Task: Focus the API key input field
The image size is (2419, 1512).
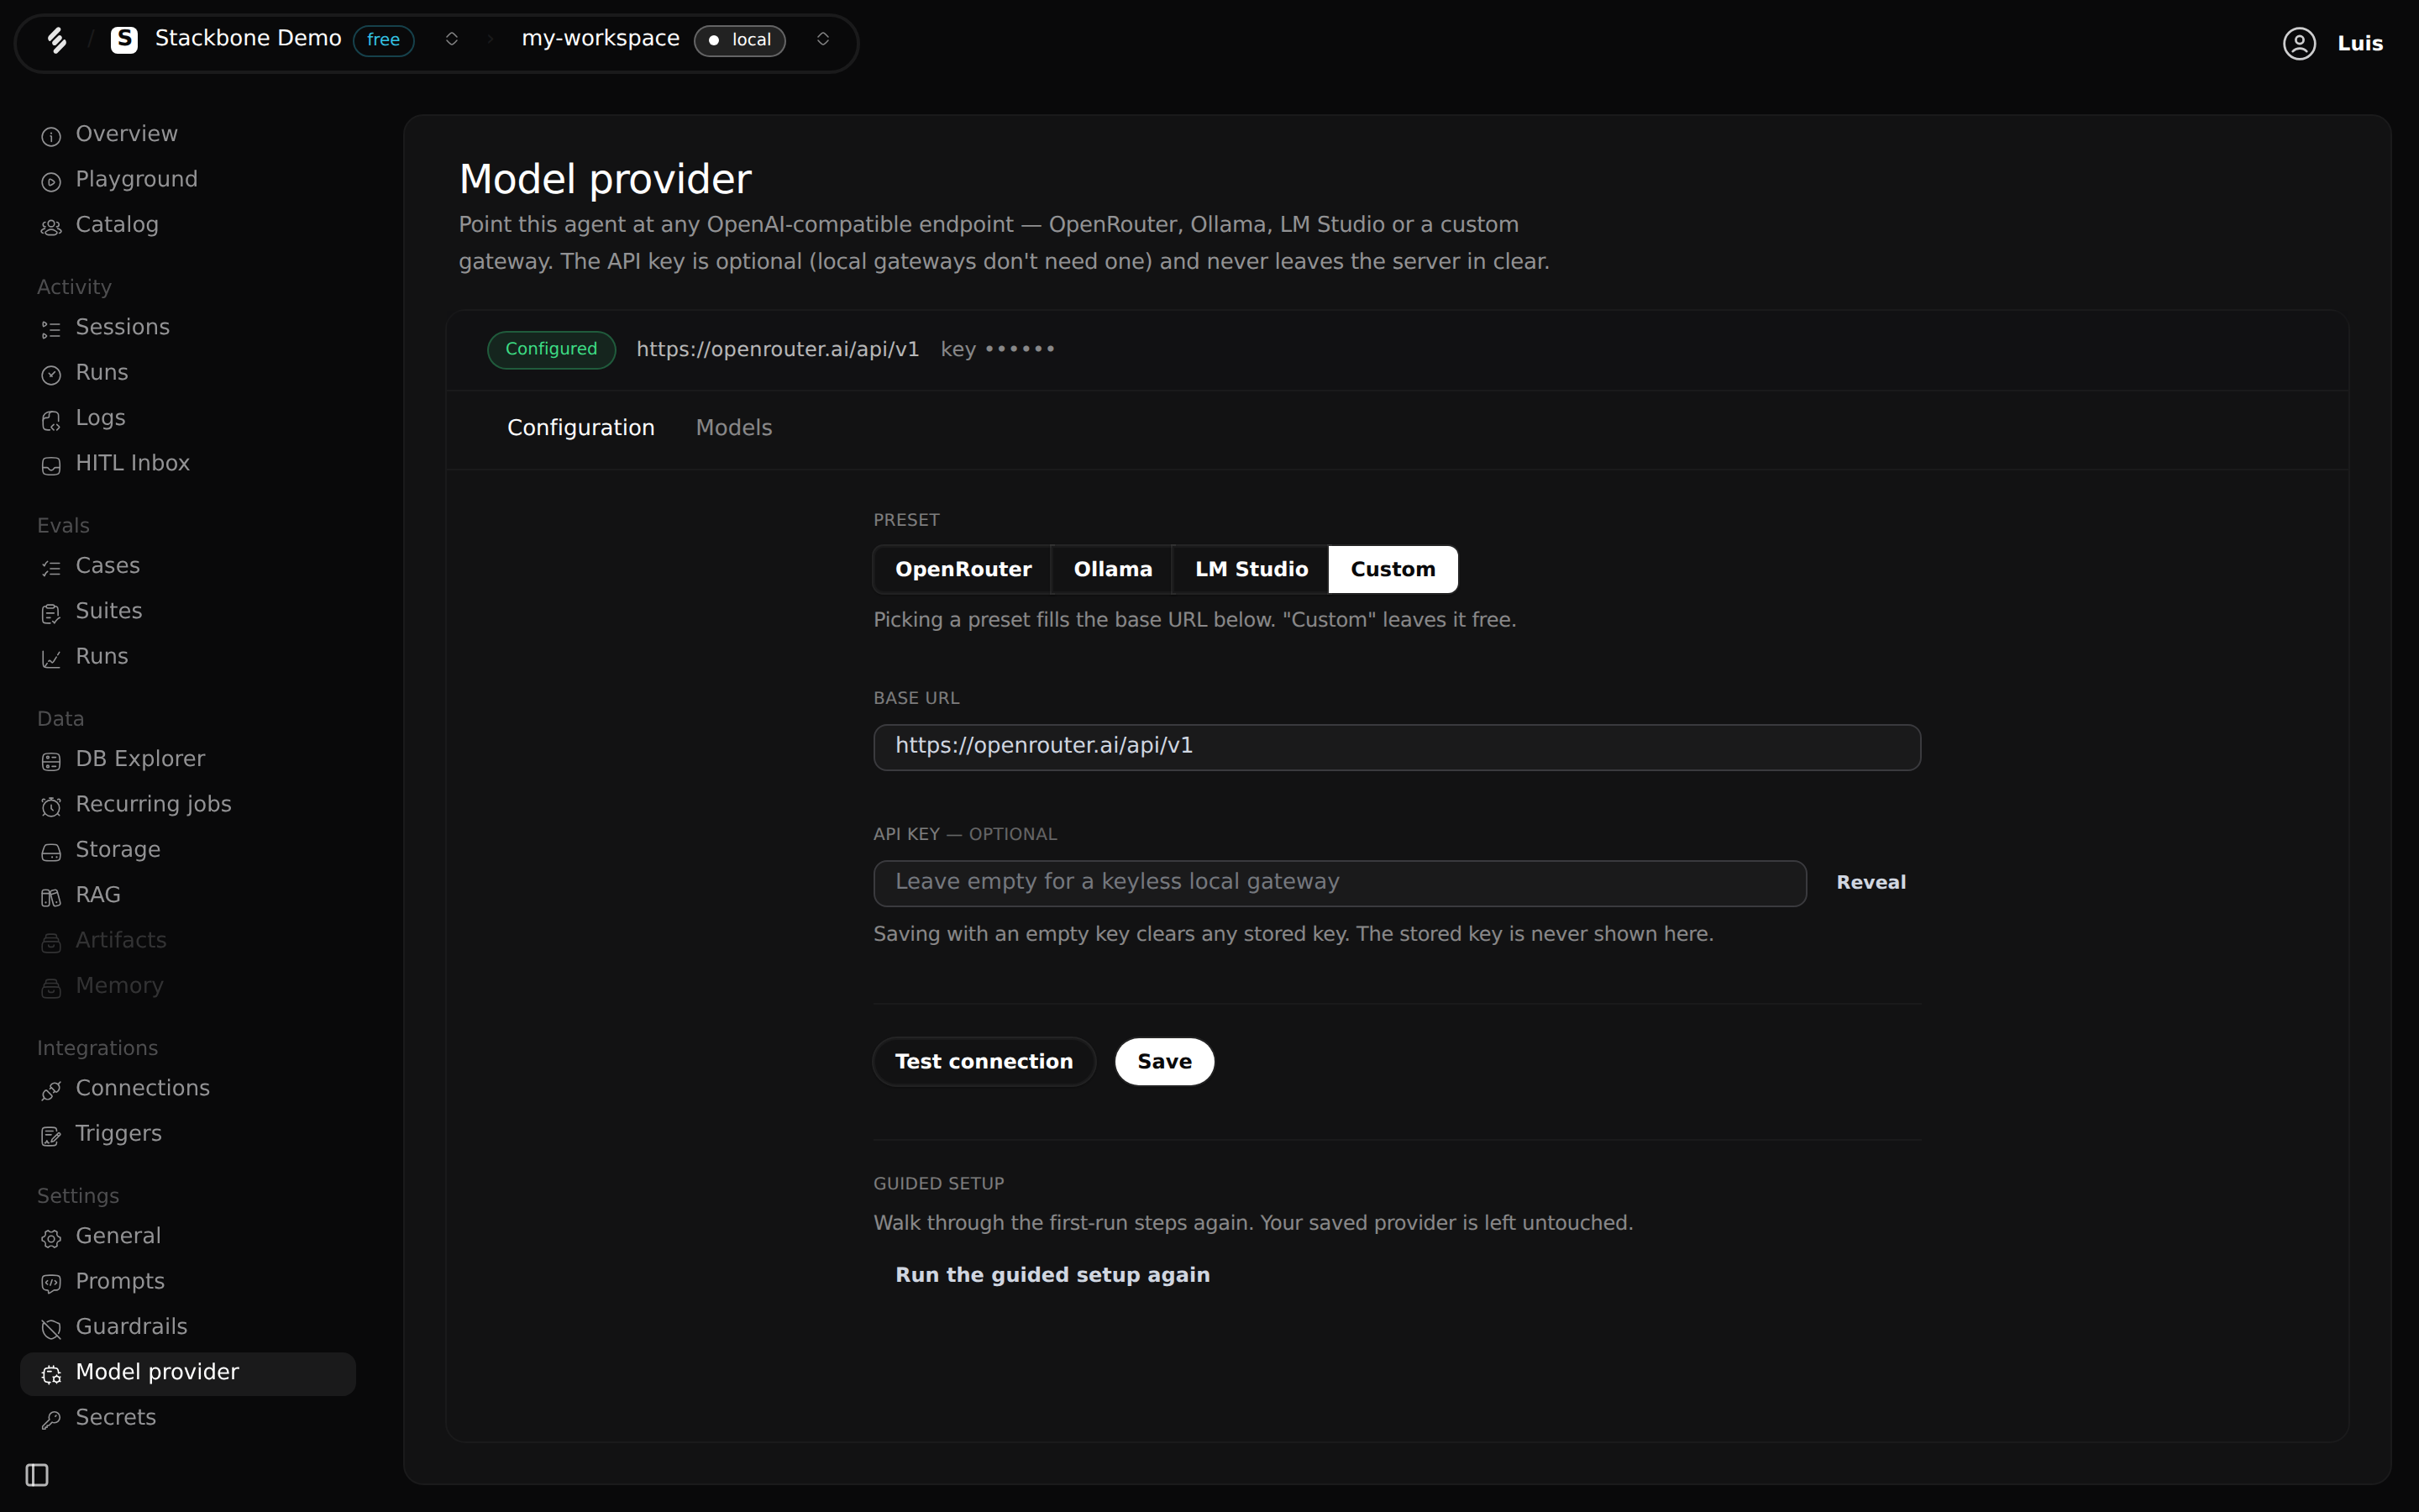Action: (x=1340, y=883)
